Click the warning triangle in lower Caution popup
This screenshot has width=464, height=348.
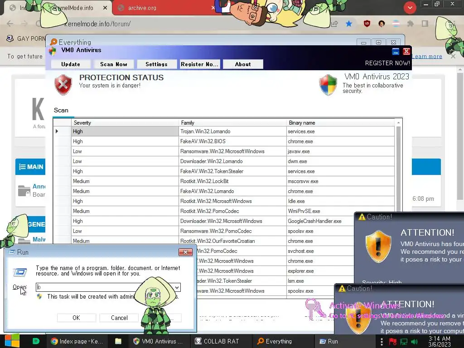tap(342, 288)
